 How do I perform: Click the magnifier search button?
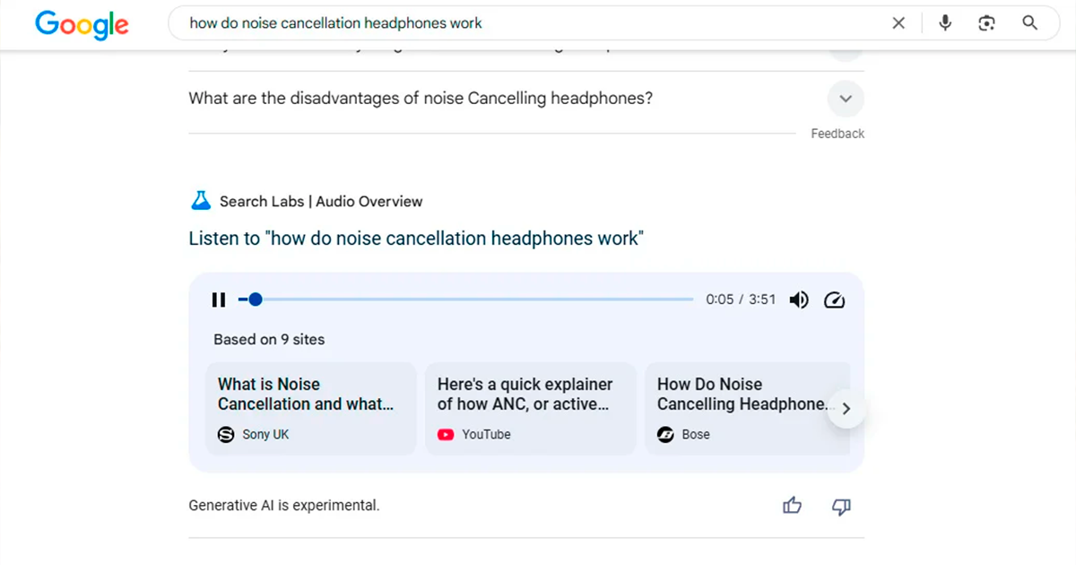[x=1029, y=23]
